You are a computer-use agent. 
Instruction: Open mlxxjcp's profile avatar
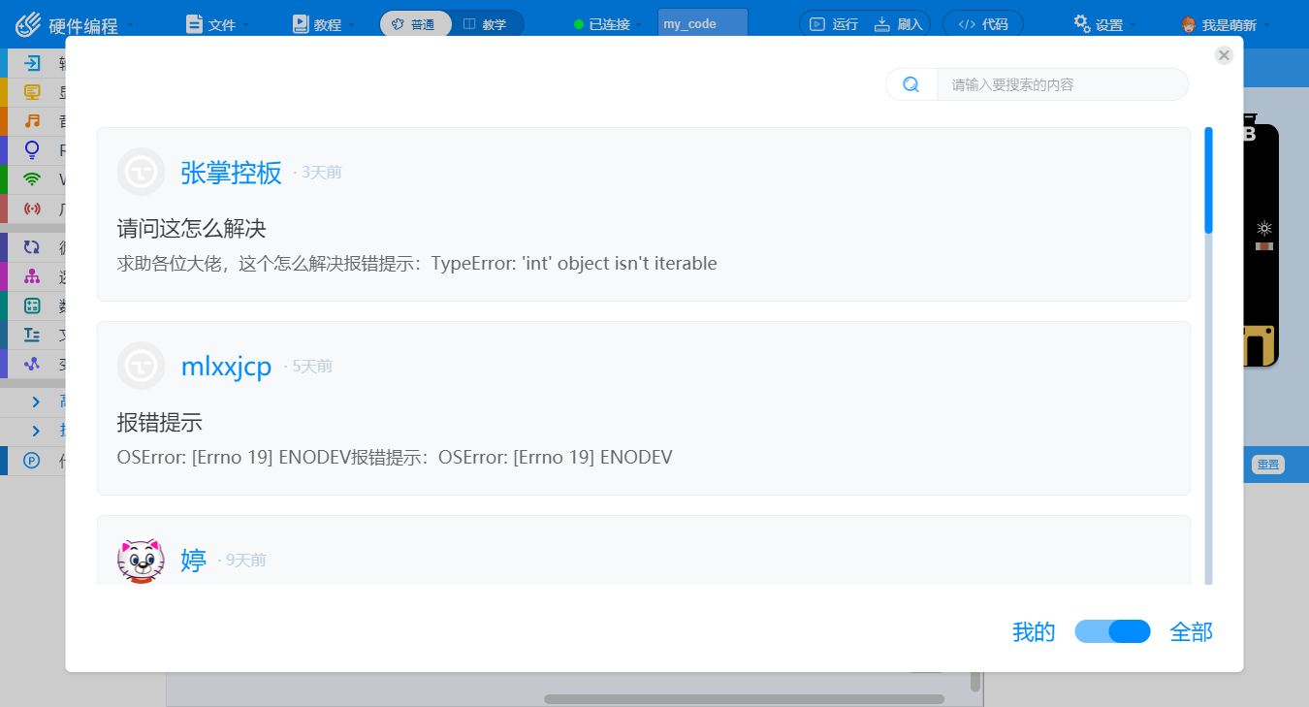pos(141,366)
